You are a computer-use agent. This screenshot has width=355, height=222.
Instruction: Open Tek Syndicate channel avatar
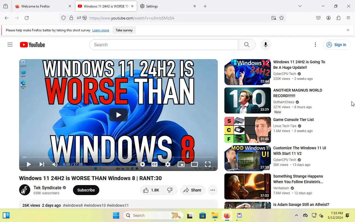pyautogui.click(x=25, y=190)
